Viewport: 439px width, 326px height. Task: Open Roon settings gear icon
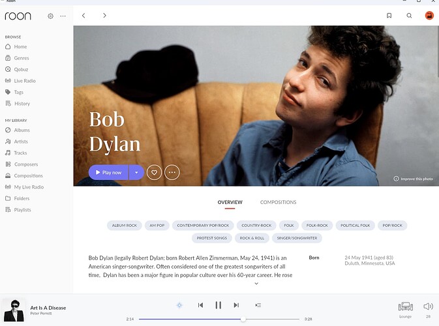pos(50,16)
